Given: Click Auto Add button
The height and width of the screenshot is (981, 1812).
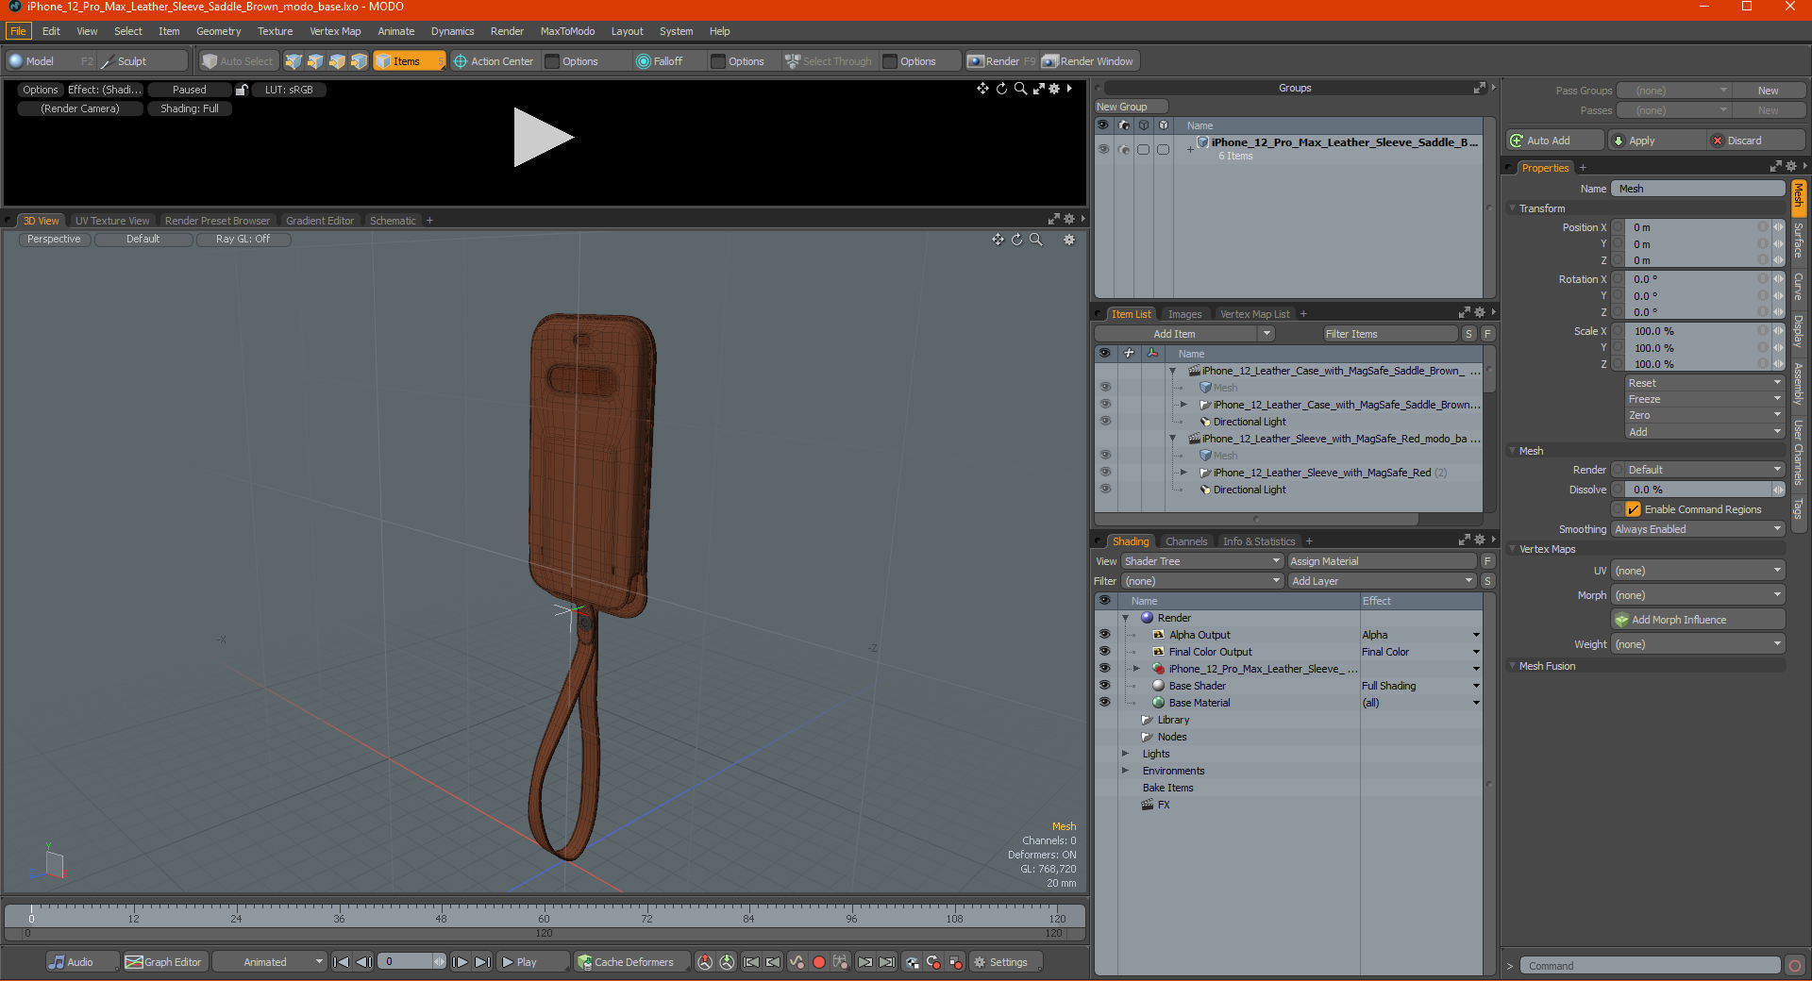Looking at the screenshot, I should click(1554, 141).
